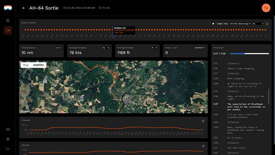Go back using the arrow beside AH-64 Sortie
The image size is (275, 155).
coord(23,8)
